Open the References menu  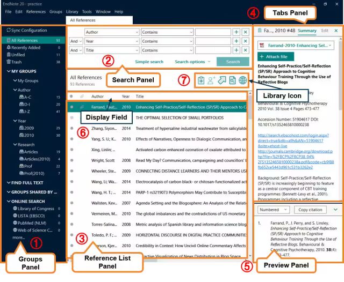click(36, 12)
